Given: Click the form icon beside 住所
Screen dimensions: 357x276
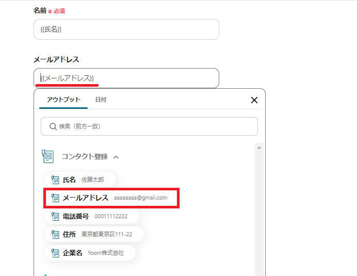Looking at the screenshot, I should [55, 235].
